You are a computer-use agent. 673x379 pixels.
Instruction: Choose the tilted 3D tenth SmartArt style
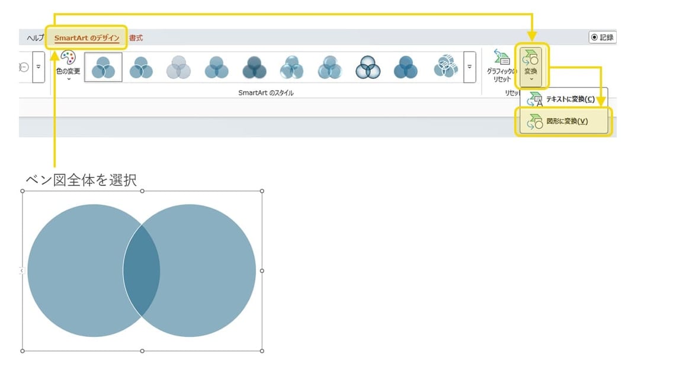pos(446,66)
